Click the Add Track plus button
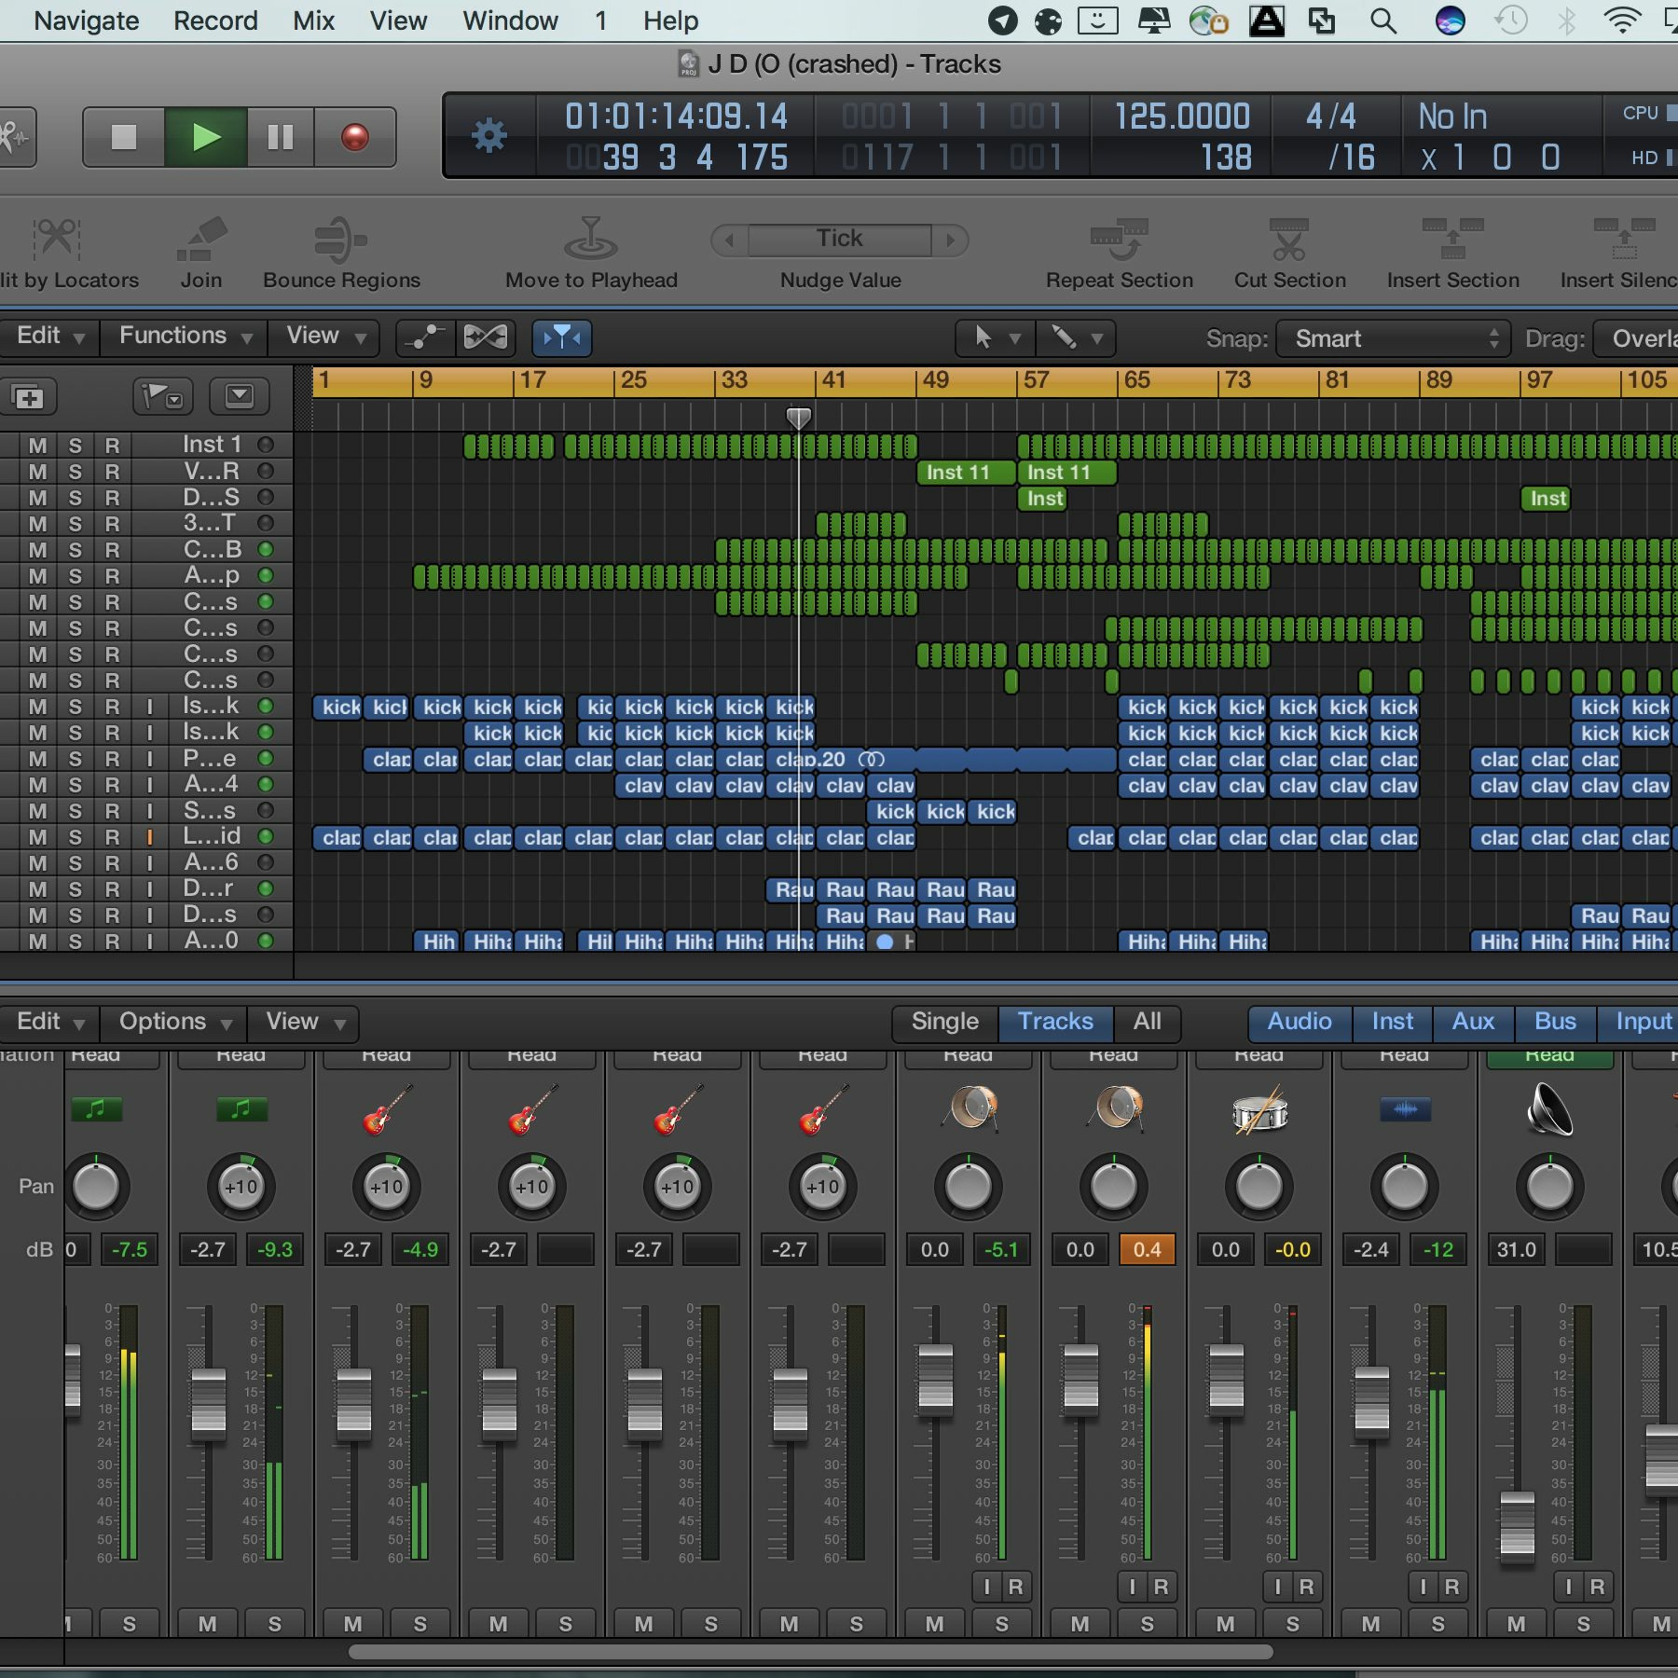Viewport: 1678px width, 1678px height. click(x=29, y=398)
